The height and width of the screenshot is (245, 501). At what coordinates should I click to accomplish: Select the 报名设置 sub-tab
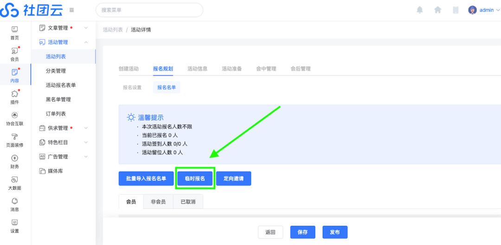pos(132,88)
